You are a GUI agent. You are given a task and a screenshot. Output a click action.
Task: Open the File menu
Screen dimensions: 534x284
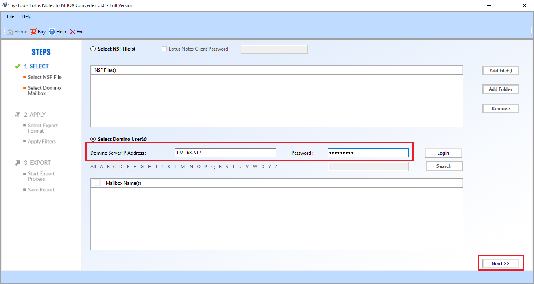pyautogui.click(x=11, y=16)
